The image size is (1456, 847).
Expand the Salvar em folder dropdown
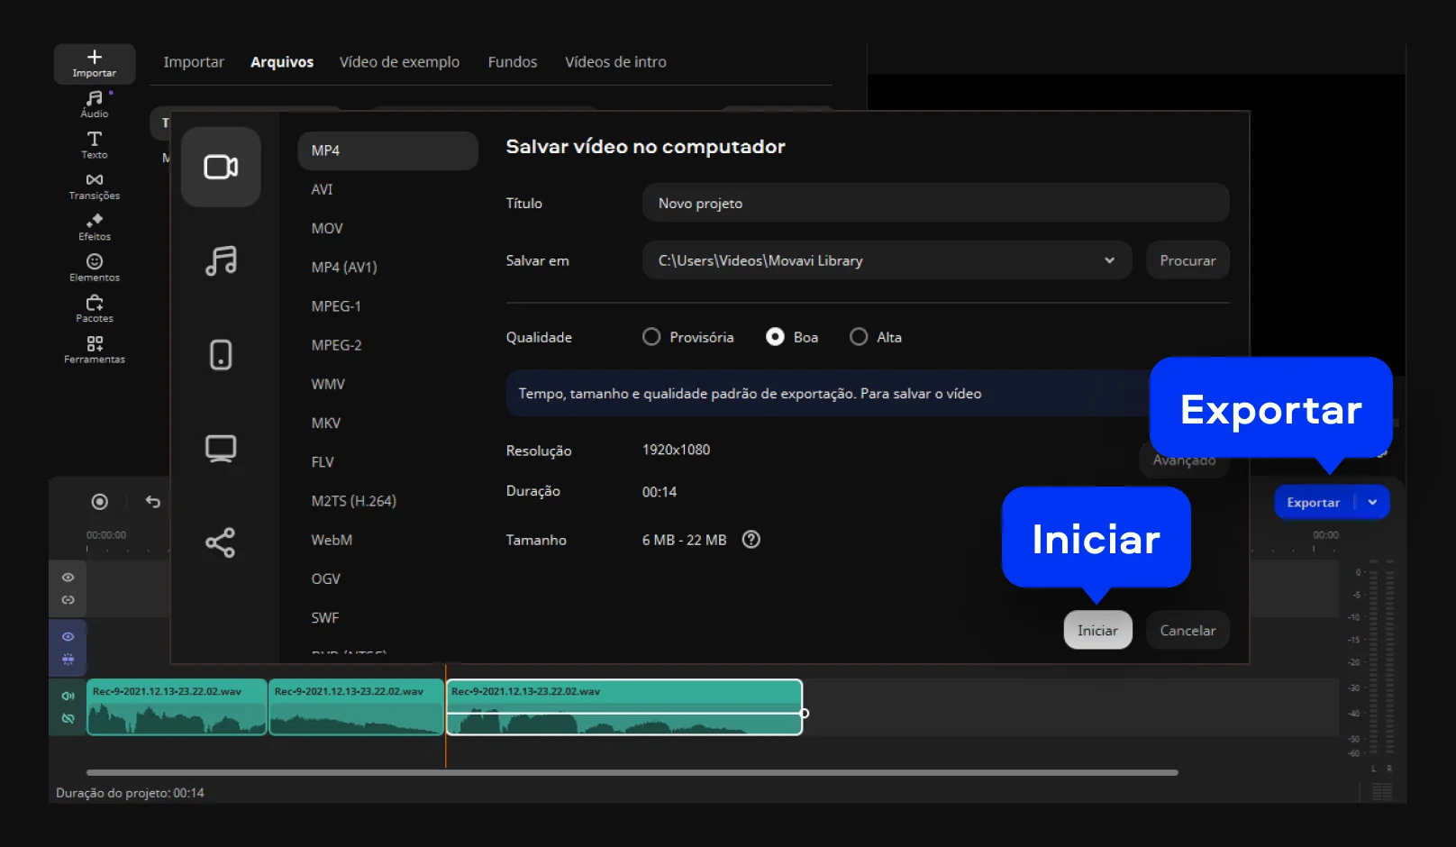[1109, 260]
